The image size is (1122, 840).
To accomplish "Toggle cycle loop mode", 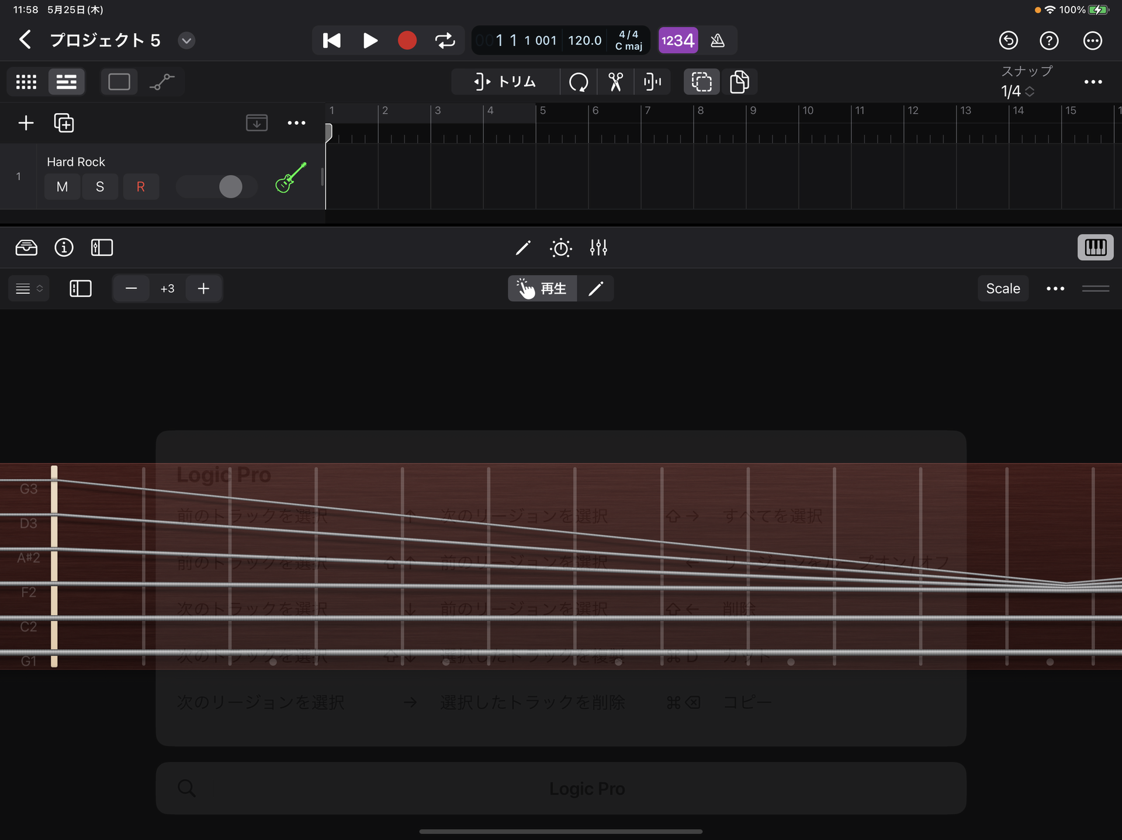I will point(445,41).
